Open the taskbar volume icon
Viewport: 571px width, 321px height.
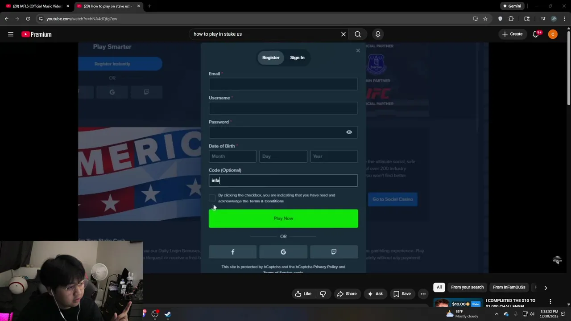pos(532,314)
